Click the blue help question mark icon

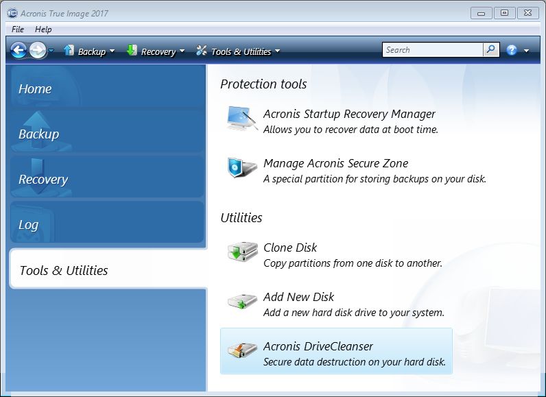coord(511,50)
